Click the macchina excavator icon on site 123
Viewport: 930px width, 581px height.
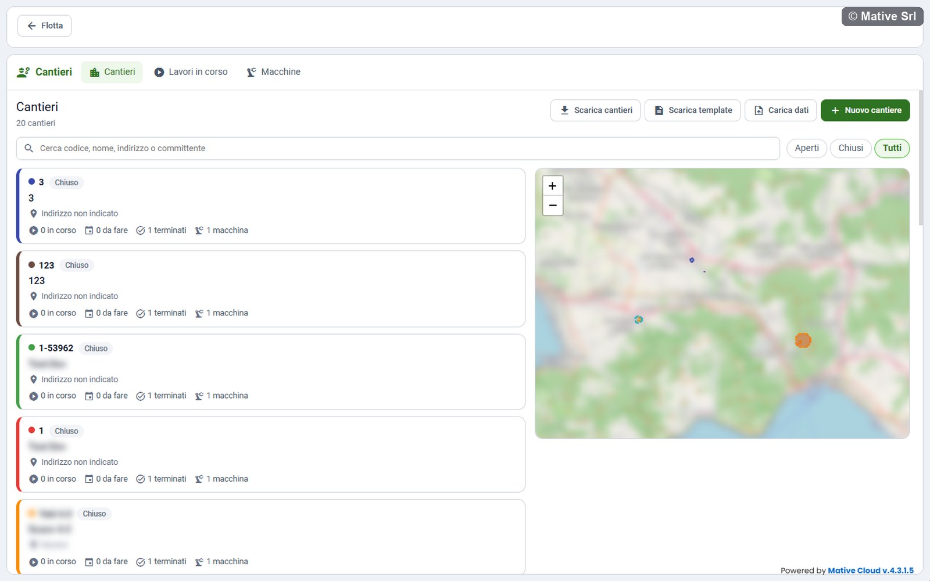199,313
